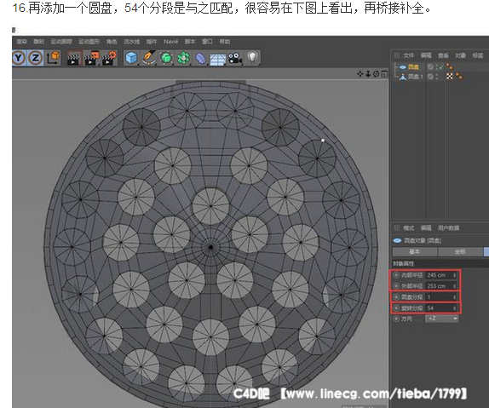This screenshot has width=489, height=408.
Task: Toggle animation dot for 圆盘分段
Action: [396, 297]
